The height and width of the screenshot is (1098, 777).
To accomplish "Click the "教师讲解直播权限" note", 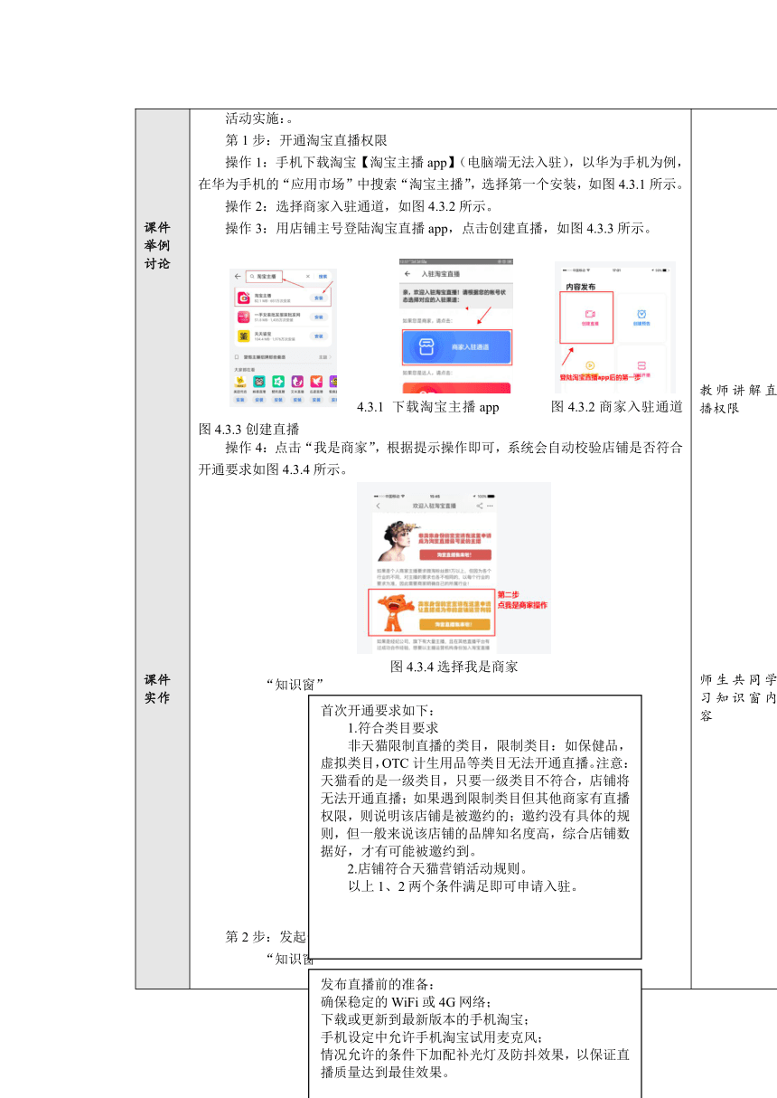I will pos(738,399).
